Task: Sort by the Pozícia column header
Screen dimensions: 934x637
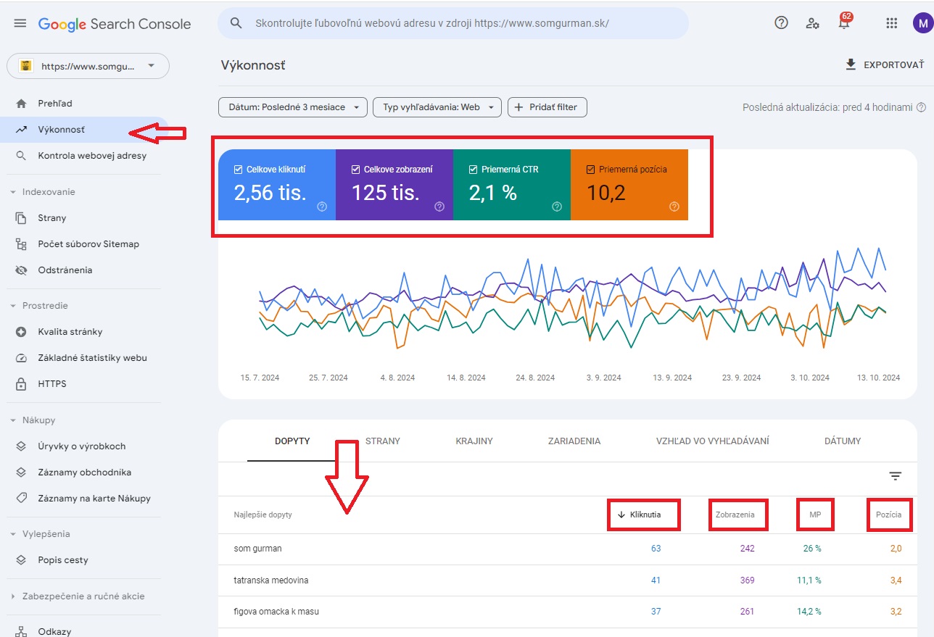Action: click(889, 515)
